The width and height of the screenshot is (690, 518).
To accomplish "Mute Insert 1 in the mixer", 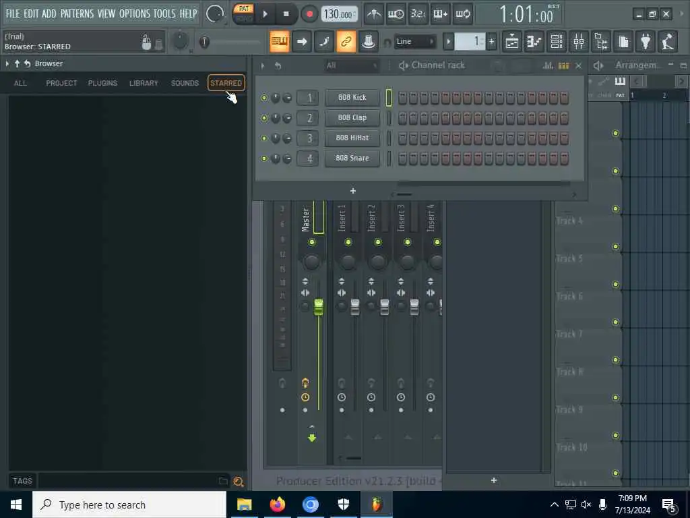I will (348, 242).
